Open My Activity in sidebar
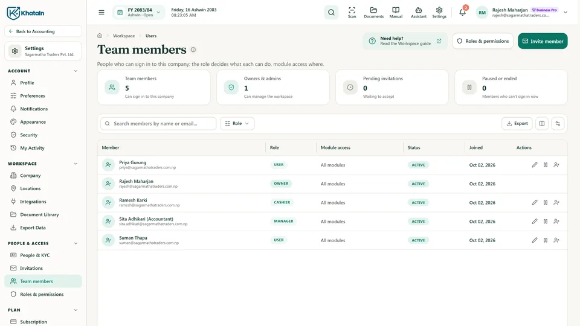580x326 pixels. click(43, 148)
